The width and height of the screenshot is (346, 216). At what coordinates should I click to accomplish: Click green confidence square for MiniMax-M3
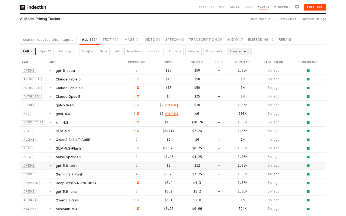coord(308,209)
